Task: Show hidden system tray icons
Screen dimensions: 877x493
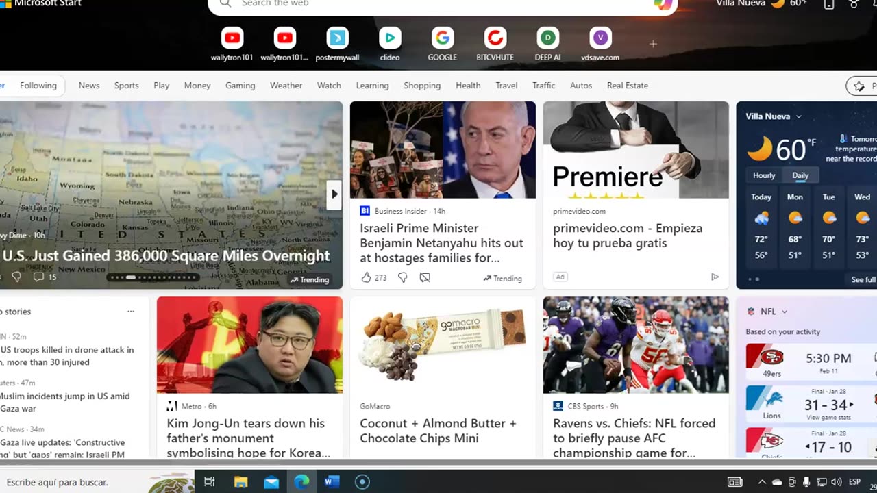Action: [x=762, y=482]
